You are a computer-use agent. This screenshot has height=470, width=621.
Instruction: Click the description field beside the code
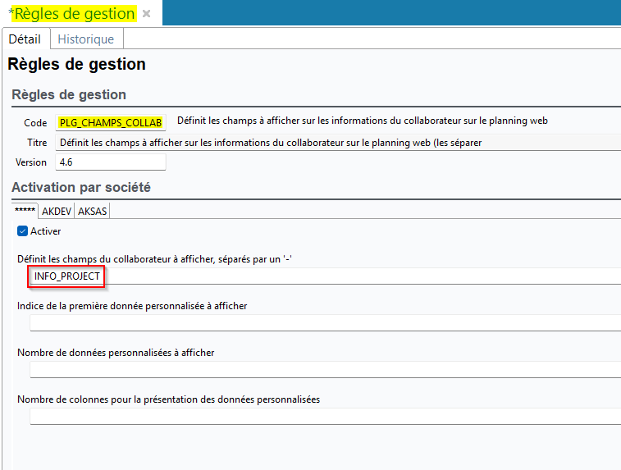click(362, 121)
